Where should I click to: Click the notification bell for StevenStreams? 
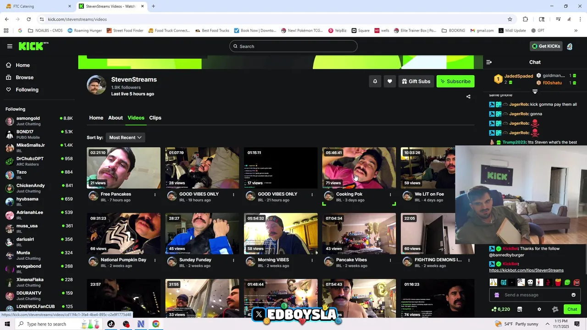[x=375, y=81]
